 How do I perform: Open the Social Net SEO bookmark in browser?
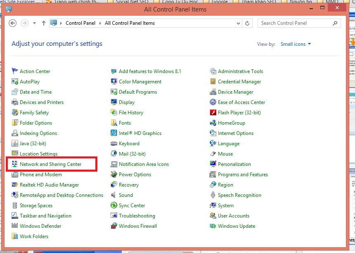128,2
